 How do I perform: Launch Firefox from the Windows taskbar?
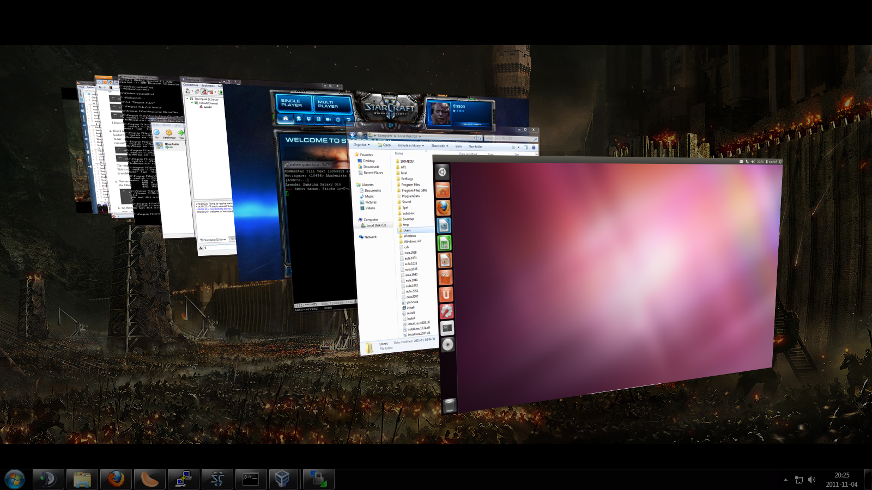click(x=116, y=479)
